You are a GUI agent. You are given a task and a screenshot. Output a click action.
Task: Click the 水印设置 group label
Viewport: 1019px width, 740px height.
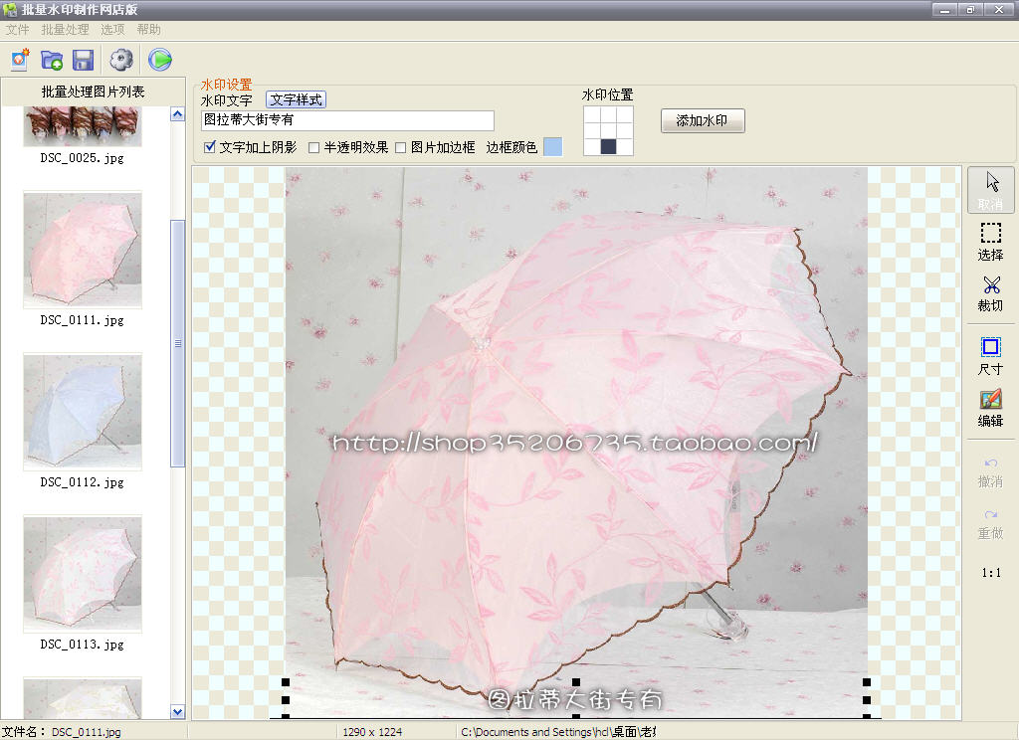pyautogui.click(x=226, y=85)
